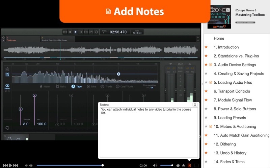This screenshot has width=270, height=168.
Task: Toggle favorite star for Audio Device Settings
Action: tap(206, 65)
